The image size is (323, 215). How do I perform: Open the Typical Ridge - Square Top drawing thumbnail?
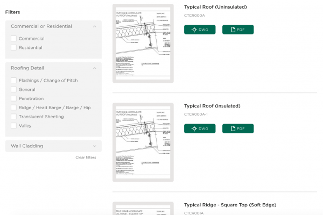coord(143,209)
